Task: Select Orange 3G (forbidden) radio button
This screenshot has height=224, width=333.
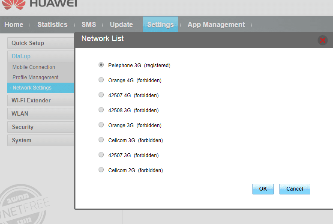Action: click(101, 125)
